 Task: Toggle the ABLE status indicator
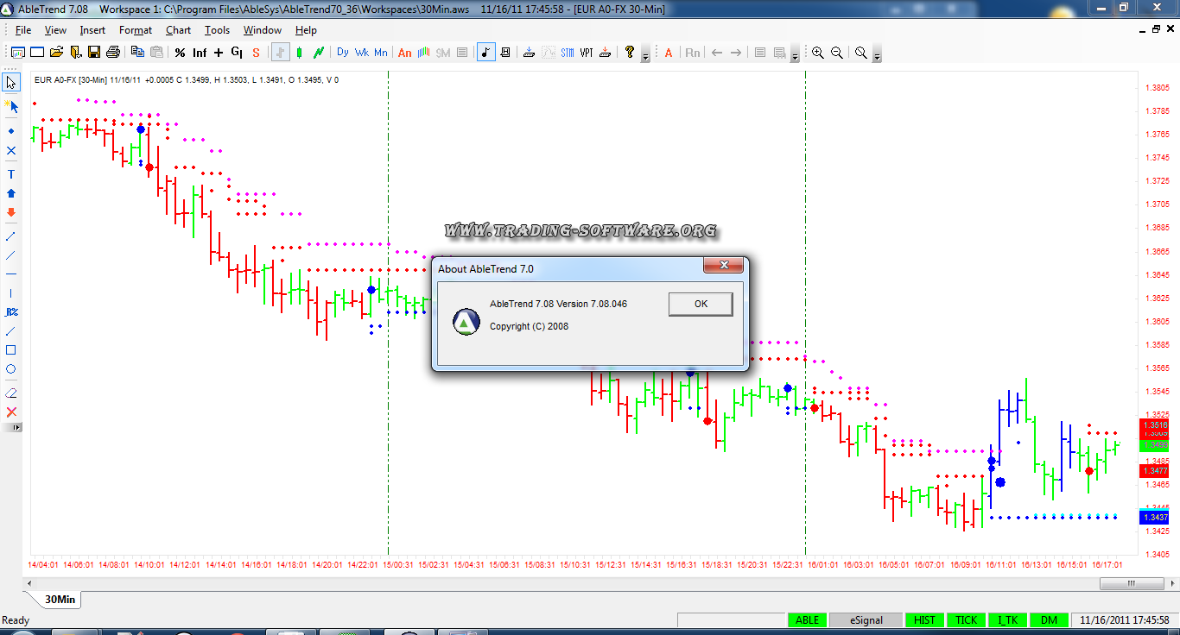pos(807,619)
